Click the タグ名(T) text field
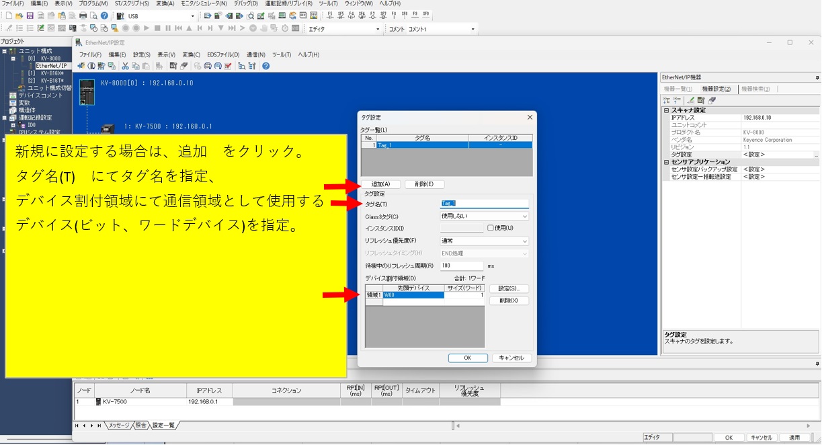Image resolution: width=822 pixels, height=445 pixels. tap(484, 204)
